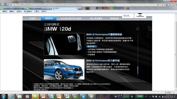Click the BMW M Performance不鏽鋼踏板組 heading
This screenshot has width=177, height=99.
click(x=104, y=34)
